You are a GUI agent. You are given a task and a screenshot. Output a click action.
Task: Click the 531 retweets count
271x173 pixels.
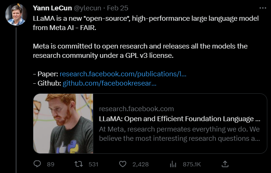pos(94,164)
